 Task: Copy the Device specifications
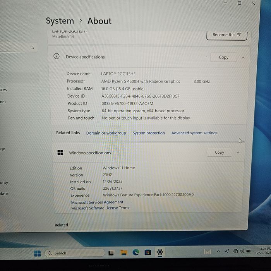[223, 57]
